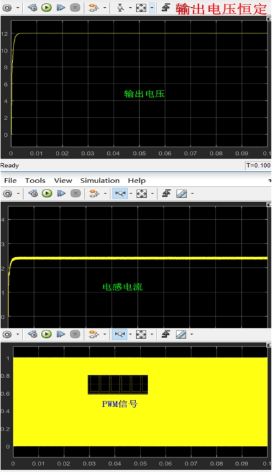This screenshot has height=473, width=272.
Task: Click highlight signal icon in PWM signal scope
Action: [x=94, y=334]
